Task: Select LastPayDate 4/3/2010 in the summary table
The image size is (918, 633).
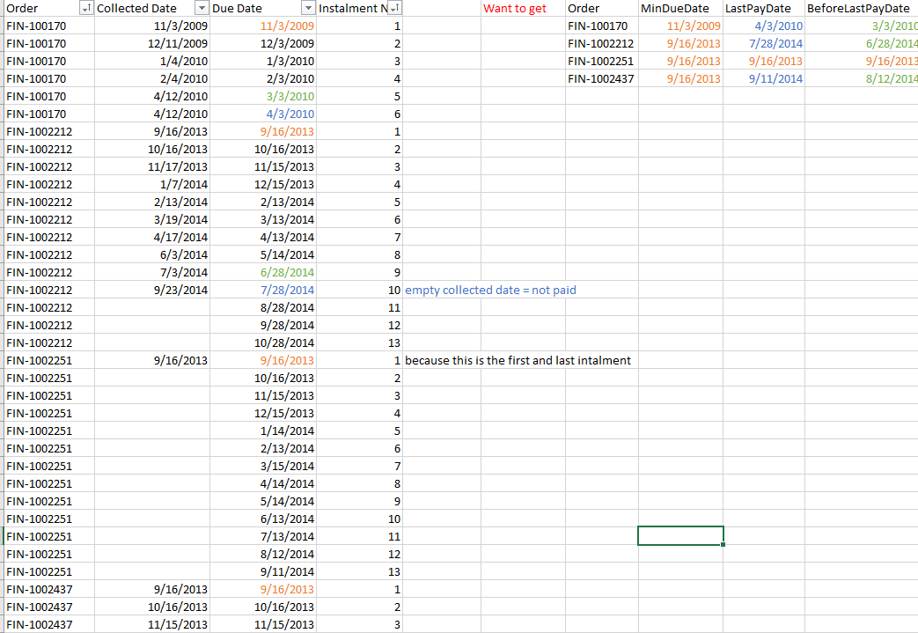Action: (x=763, y=26)
